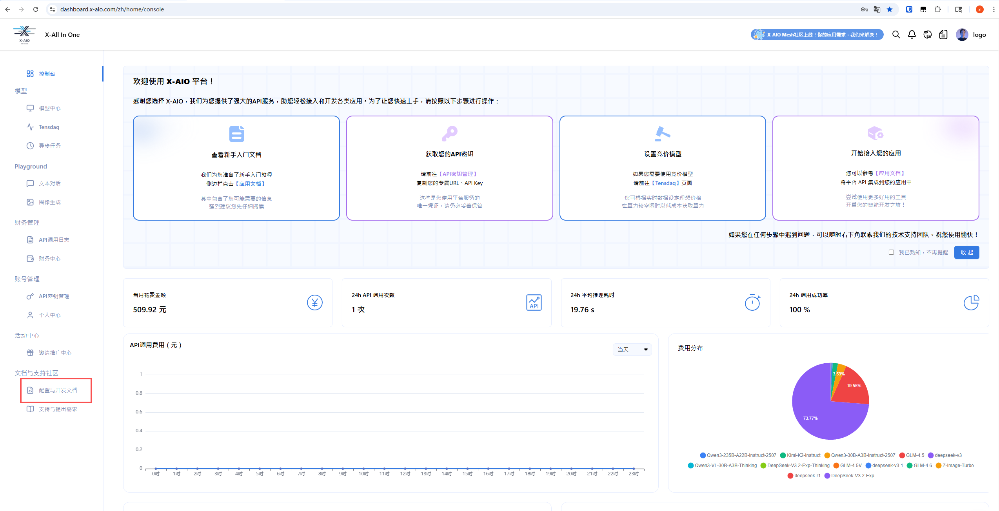Click the X-AIO Mesh community banner
Screen dimensions: 999x511
pyautogui.click(x=817, y=34)
